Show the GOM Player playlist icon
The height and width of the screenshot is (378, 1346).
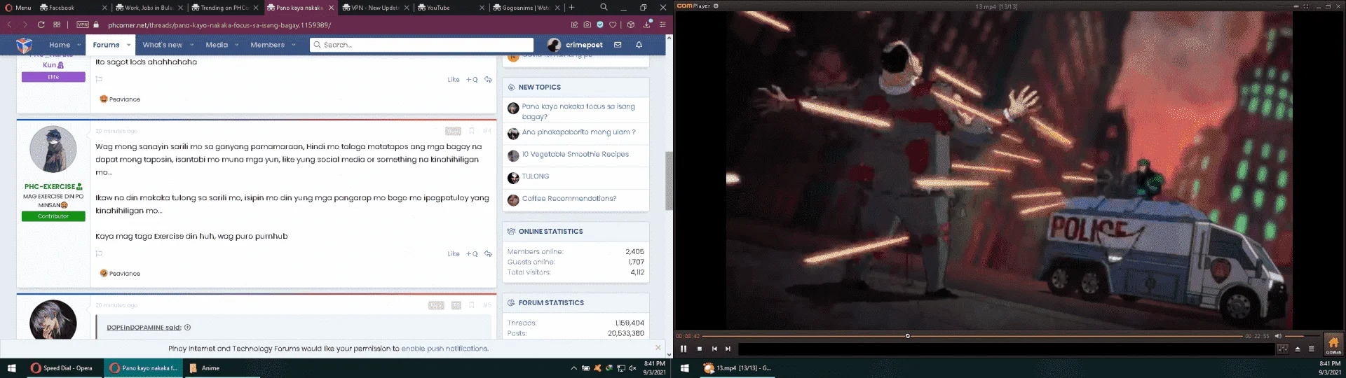(x=1312, y=349)
